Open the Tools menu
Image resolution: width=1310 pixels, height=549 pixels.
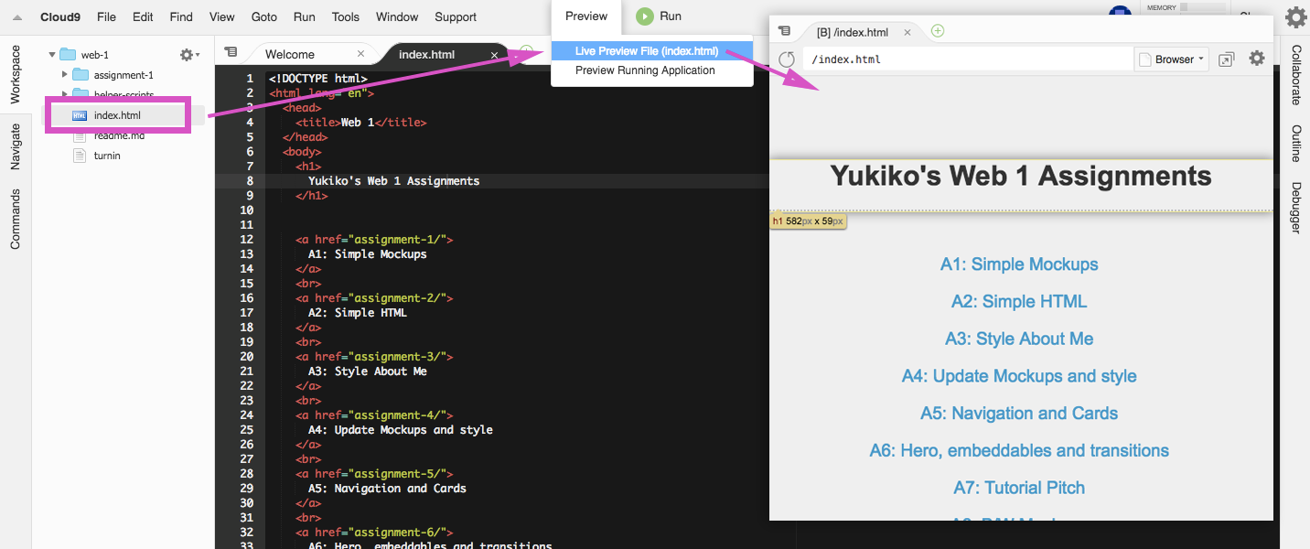[346, 16]
